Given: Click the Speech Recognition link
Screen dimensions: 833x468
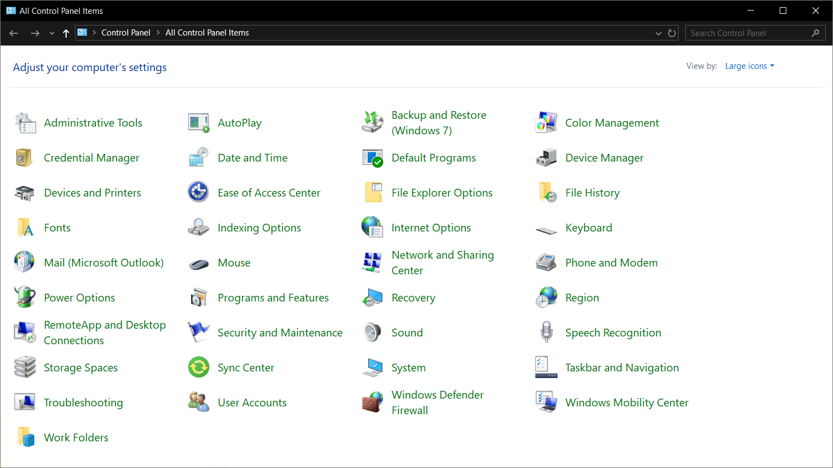Looking at the screenshot, I should coord(613,333).
